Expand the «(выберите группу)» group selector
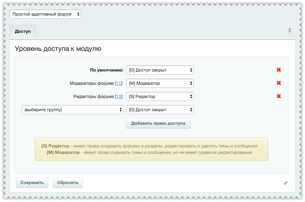Screen dimensions: 305x202 pyautogui.click(x=72, y=109)
